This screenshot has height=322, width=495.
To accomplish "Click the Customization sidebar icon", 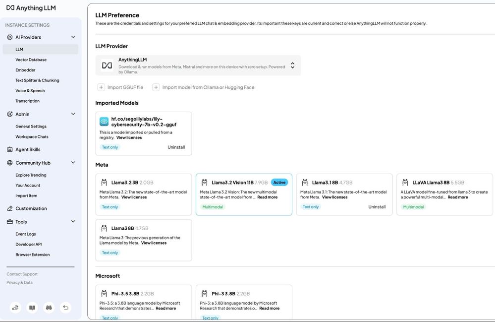I will click(10, 208).
